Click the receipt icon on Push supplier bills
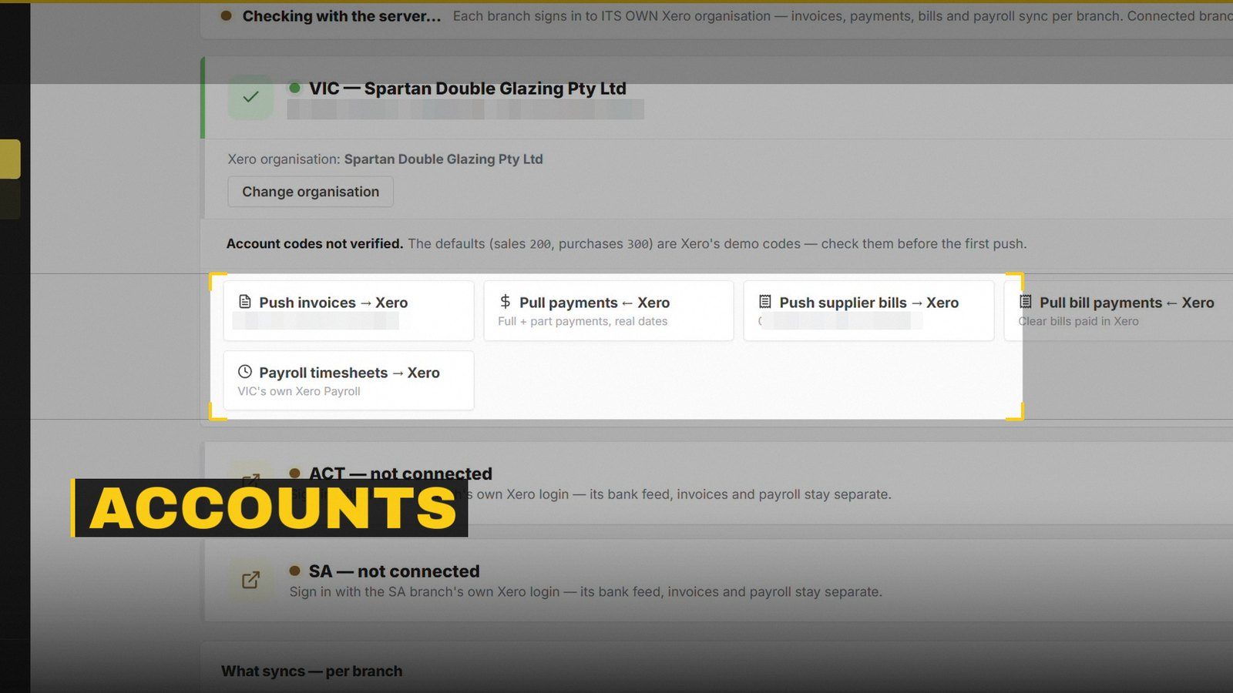This screenshot has height=693, width=1233. 765,302
